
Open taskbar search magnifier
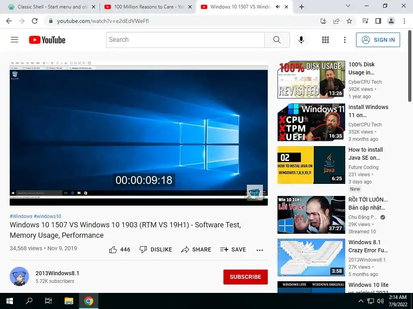(x=29, y=301)
